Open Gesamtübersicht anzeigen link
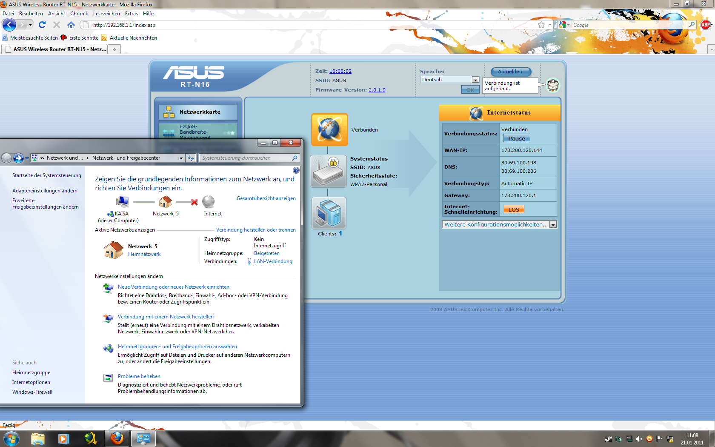The image size is (715, 447). point(266,198)
